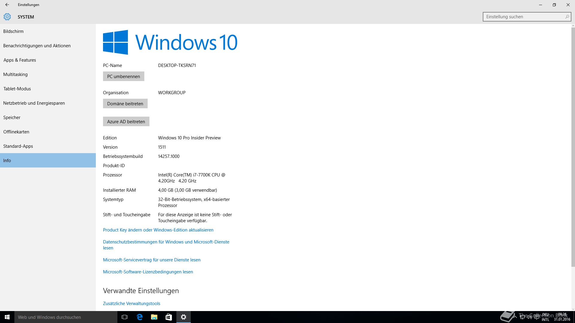Minimize the Einstellungen window
575x323 pixels.
tap(541, 5)
